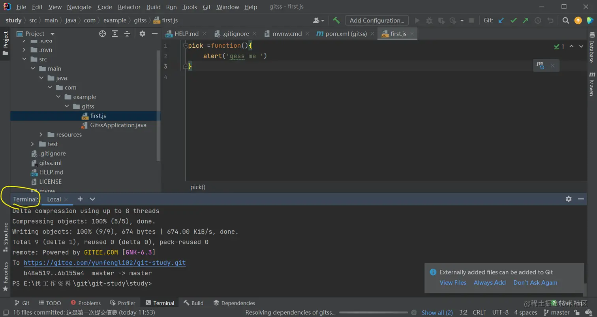
Task: Click the resolving dependencies progress bar
Action: tap(374, 313)
